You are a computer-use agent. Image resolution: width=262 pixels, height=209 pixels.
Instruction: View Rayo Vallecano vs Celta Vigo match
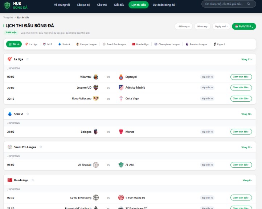click(x=241, y=99)
